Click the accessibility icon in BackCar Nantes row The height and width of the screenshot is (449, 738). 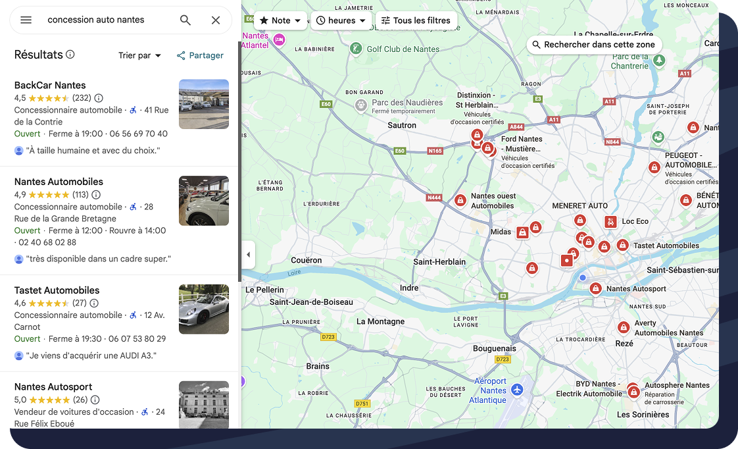coord(134,110)
